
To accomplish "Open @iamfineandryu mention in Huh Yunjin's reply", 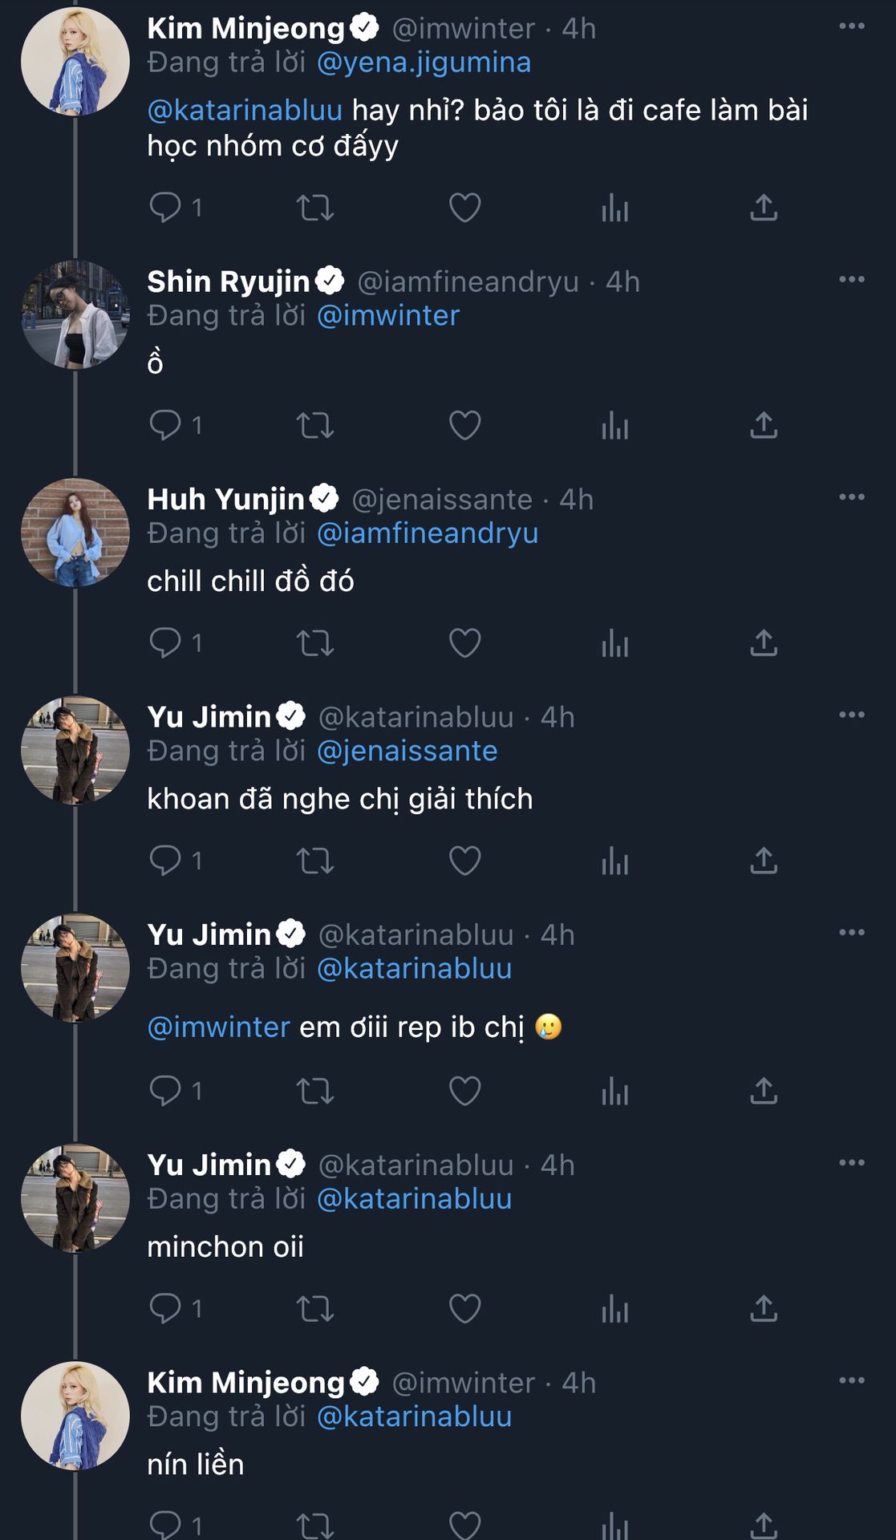I will (x=428, y=533).
